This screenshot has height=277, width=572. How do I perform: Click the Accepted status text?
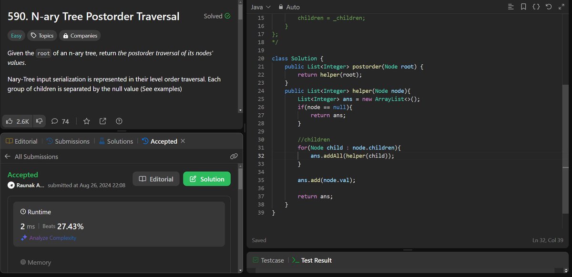point(23,175)
